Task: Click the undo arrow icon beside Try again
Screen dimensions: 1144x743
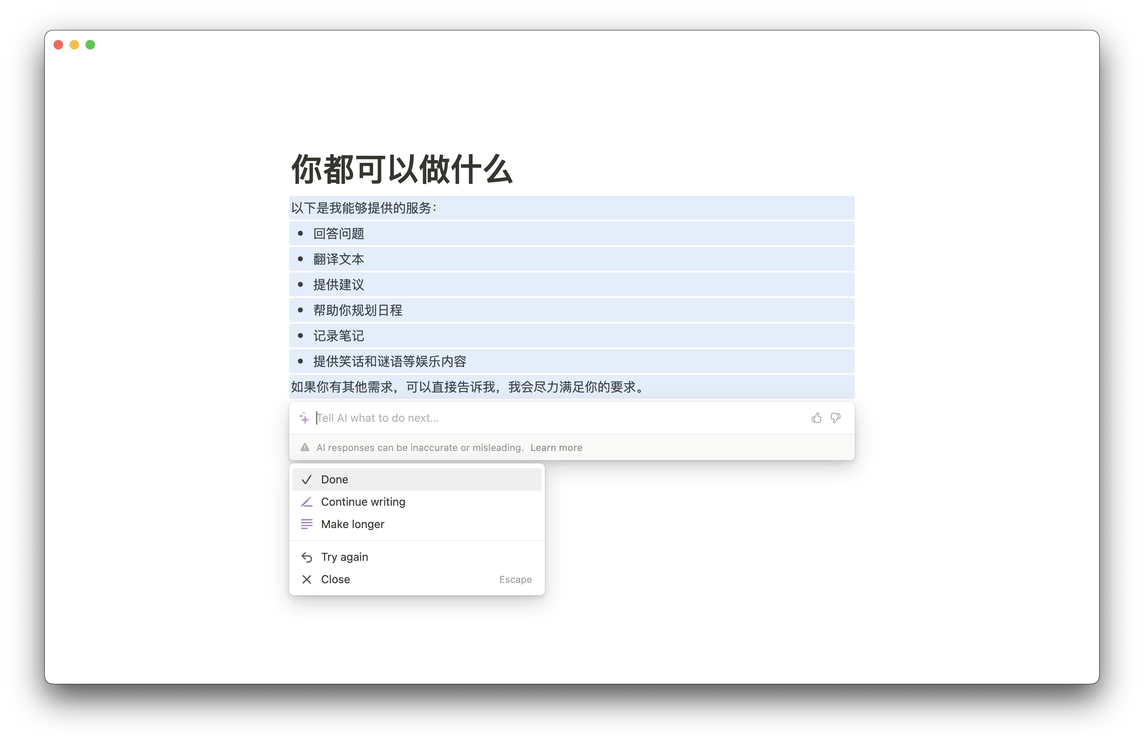Action: [307, 556]
